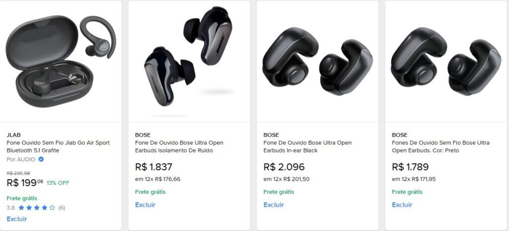This screenshot has height=231, width=509.
Task: Click the blue verified badge beside AUDIO
Action: 41,159
